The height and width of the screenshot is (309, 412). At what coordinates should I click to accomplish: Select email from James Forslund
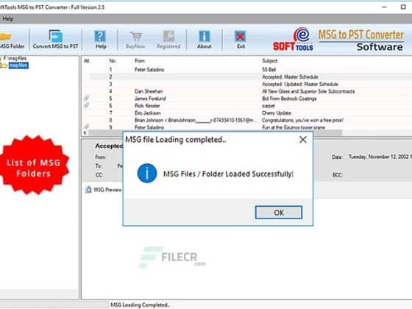247,99
